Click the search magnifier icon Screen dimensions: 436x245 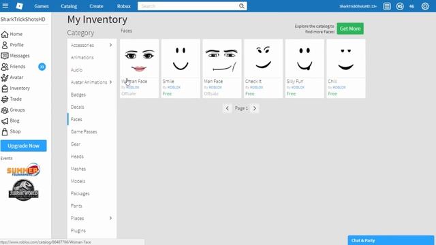pos(242,6)
